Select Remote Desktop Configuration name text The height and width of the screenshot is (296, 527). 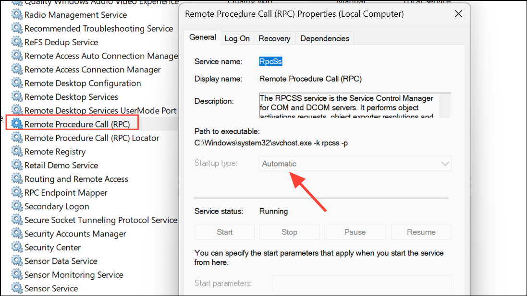coord(83,83)
